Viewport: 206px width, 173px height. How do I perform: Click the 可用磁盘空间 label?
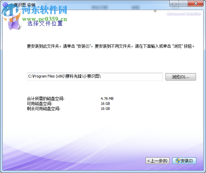click(39, 104)
